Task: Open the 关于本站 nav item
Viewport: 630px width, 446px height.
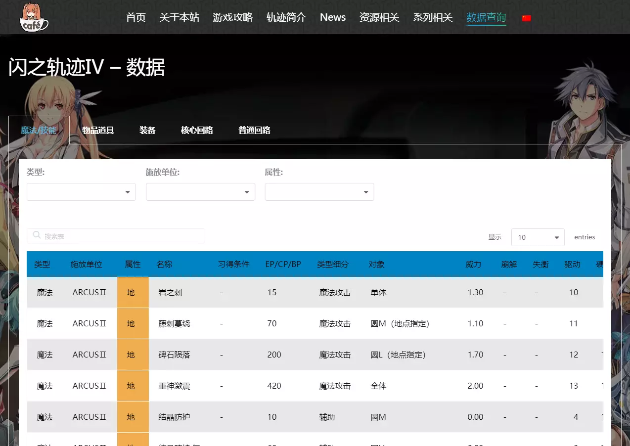Action: coord(180,17)
